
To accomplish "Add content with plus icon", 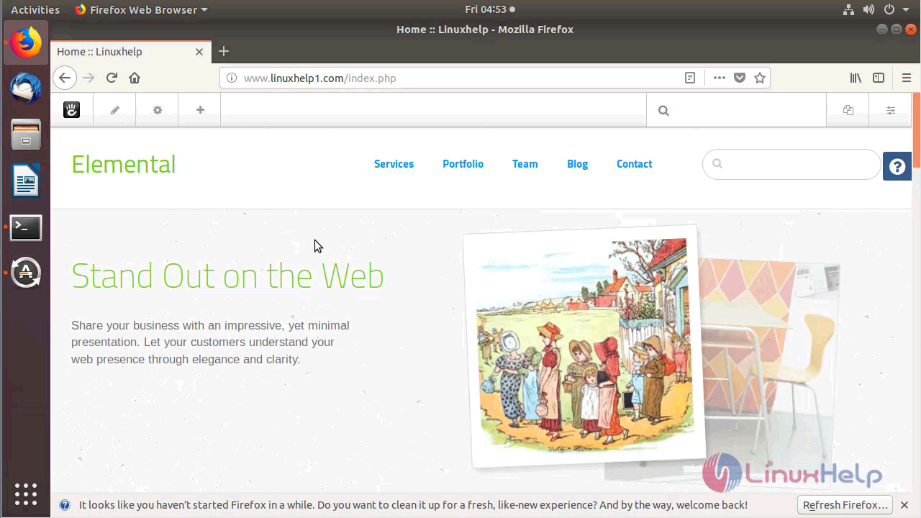I will pyautogui.click(x=200, y=110).
